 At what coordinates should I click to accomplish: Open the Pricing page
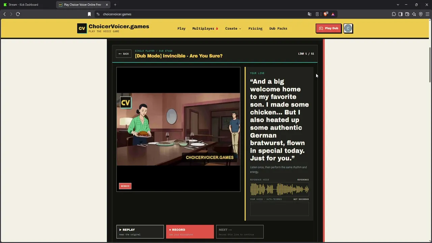(x=255, y=28)
